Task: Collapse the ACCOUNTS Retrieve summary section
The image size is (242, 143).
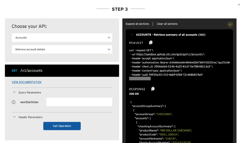Action: tap(132, 34)
